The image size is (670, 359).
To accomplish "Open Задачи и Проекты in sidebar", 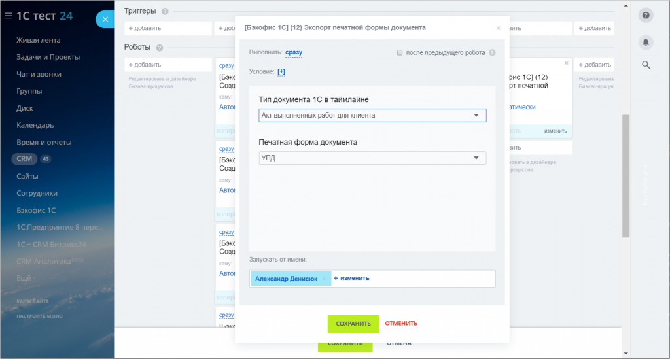I will [x=48, y=57].
